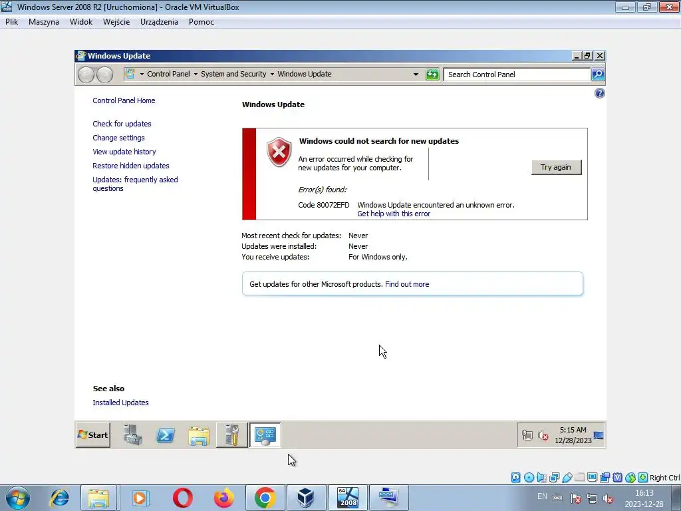The height and width of the screenshot is (511, 681).
Task: Open Restore hidden updates link
Action: coord(131,166)
